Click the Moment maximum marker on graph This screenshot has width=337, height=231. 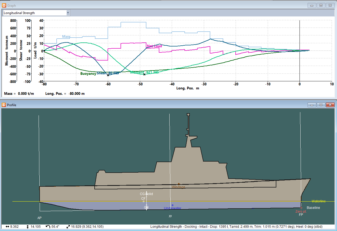click(144, 74)
